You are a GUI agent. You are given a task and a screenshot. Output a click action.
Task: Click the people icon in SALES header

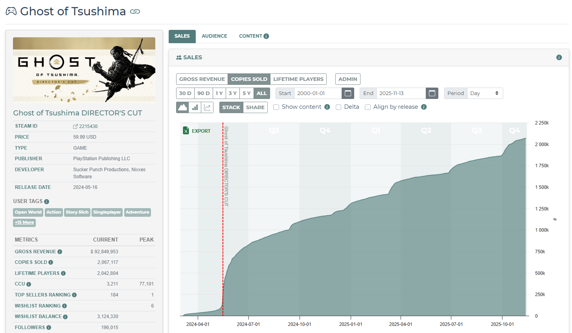[179, 57]
